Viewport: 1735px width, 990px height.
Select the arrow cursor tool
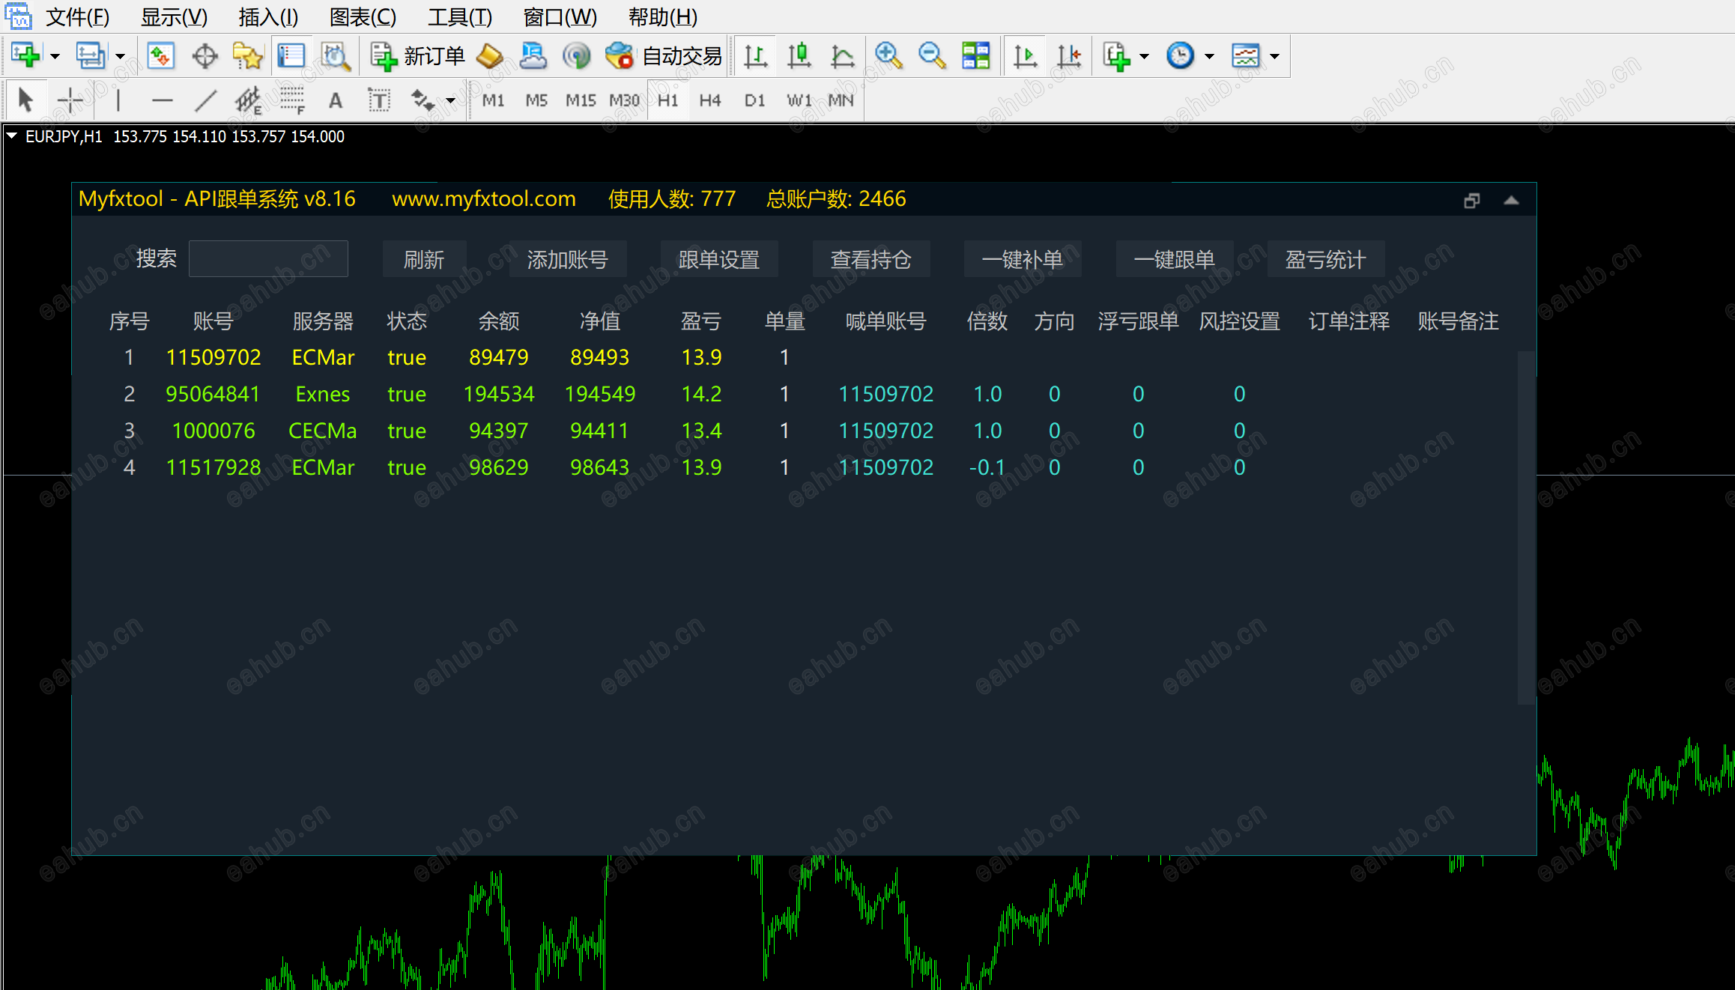[x=25, y=100]
